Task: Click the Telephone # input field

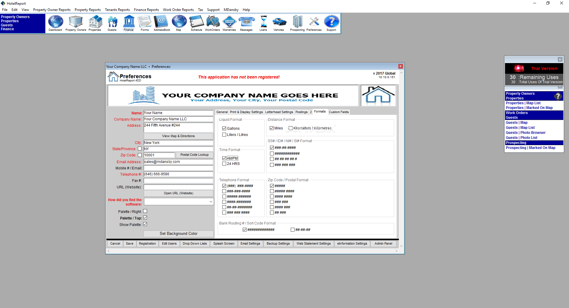Action: point(178,174)
